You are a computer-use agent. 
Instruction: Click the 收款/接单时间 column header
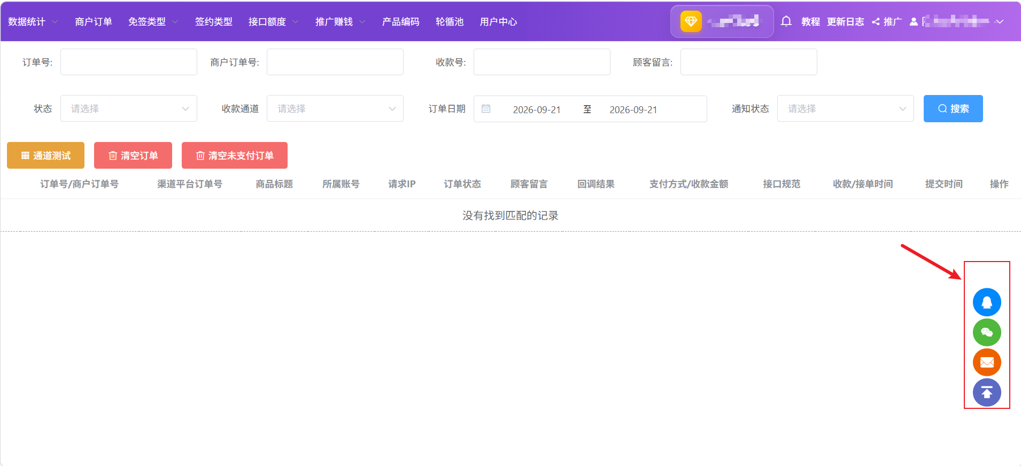[x=863, y=184]
